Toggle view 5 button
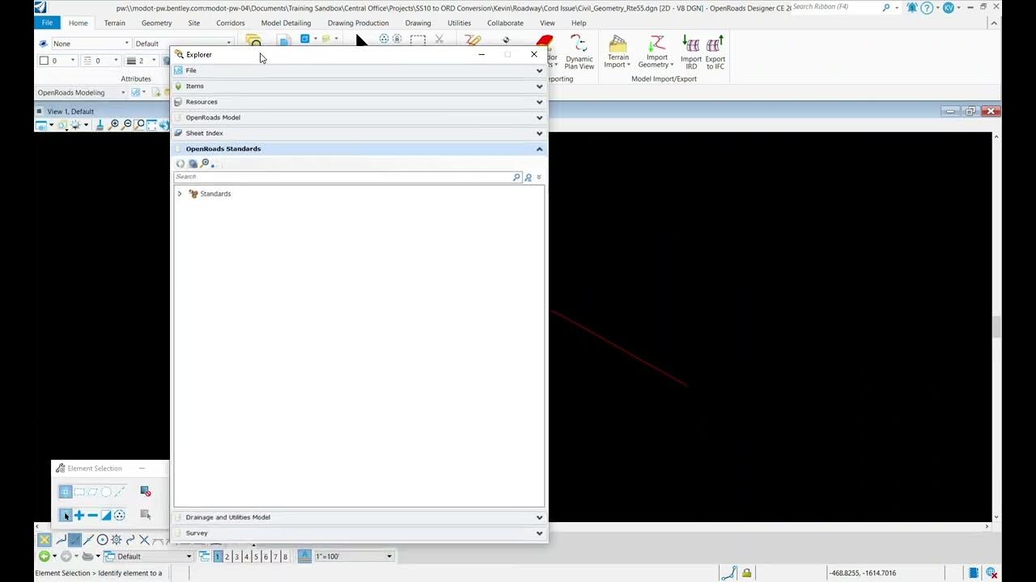 point(257,556)
